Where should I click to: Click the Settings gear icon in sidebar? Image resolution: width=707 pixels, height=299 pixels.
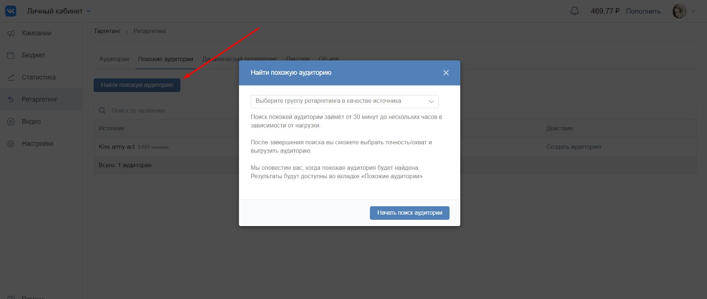pos(11,143)
